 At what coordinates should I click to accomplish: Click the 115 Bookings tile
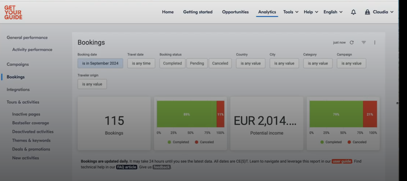coord(114,123)
